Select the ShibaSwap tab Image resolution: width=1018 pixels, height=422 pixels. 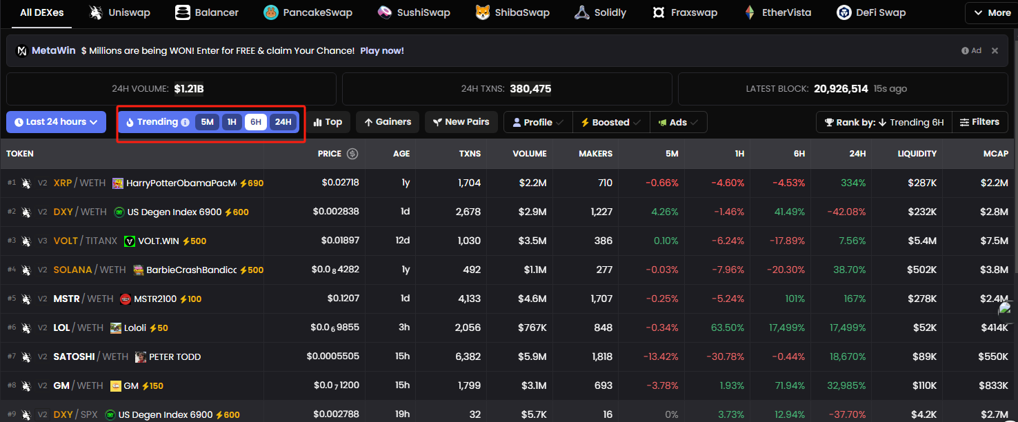[x=512, y=12]
